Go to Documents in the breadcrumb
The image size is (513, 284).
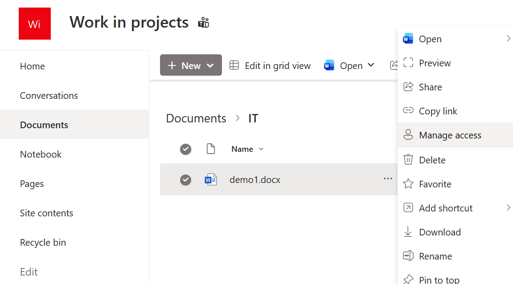[x=196, y=118]
